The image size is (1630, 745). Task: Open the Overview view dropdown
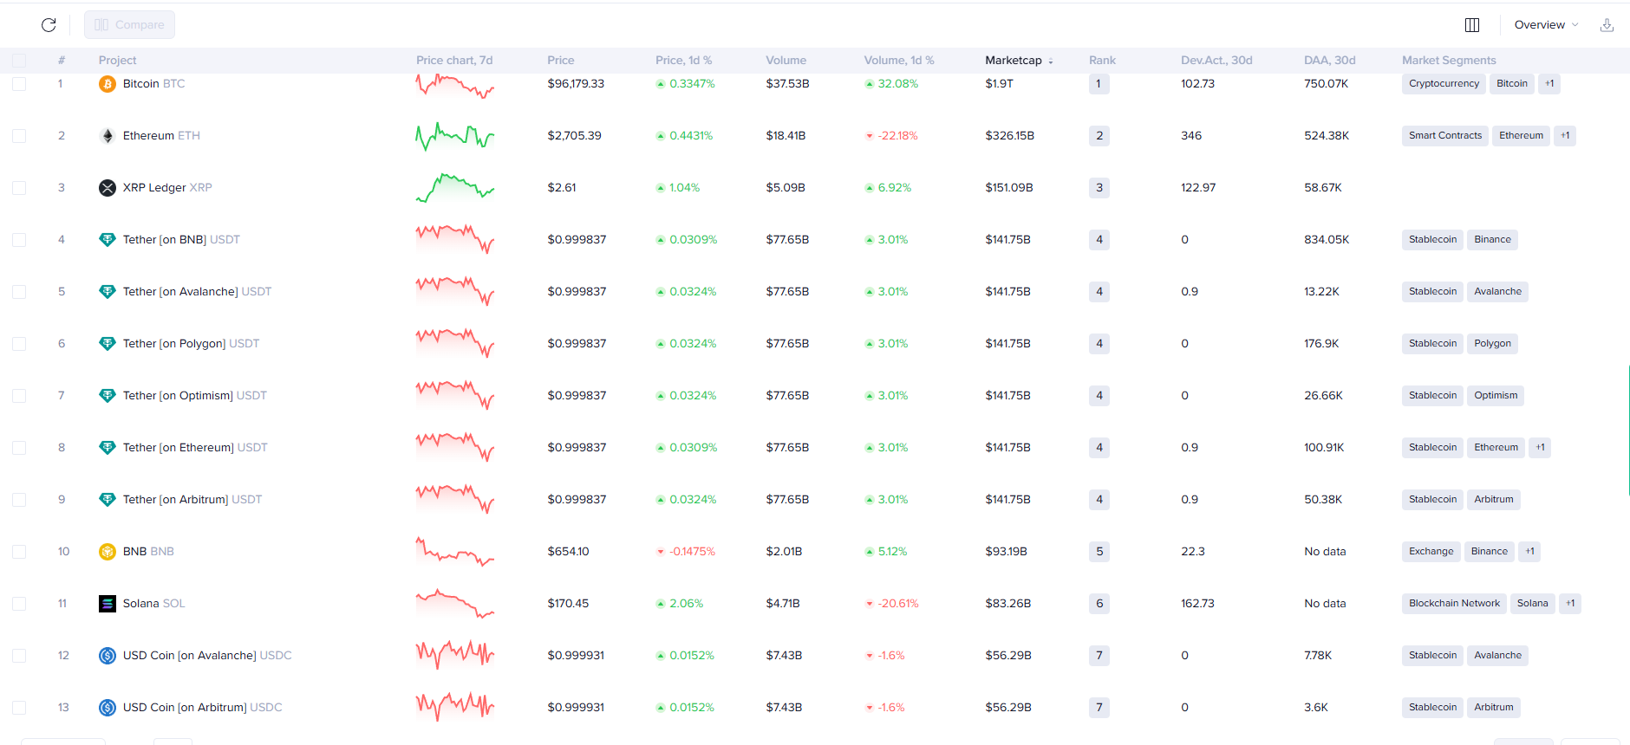point(1546,25)
